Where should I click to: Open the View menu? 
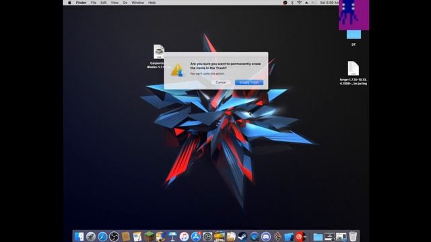pyautogui.click(x=114, y=3)
